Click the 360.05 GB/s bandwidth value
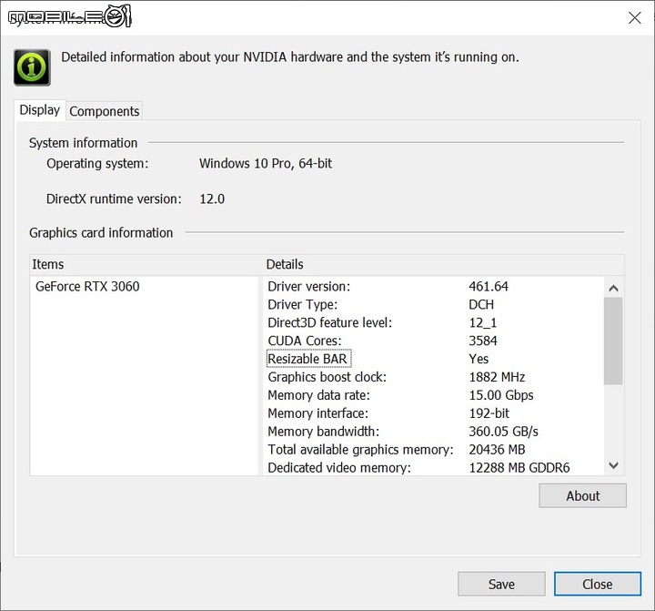Viewport: 655px width, 611px height. (x=503, y=432)
